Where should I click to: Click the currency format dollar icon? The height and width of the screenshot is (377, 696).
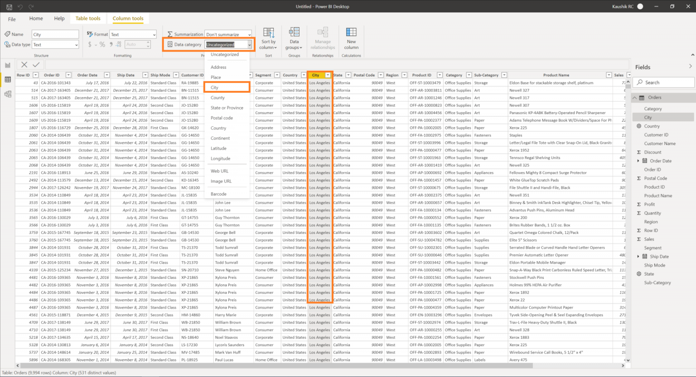tap(89, 44)
